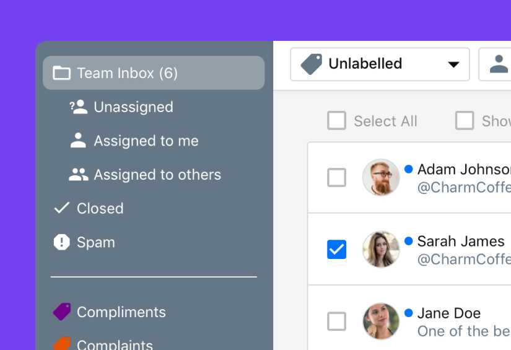Viewport: 511px width, 350px height.
Task: Click Jane Doe's avatar thumbnail
Action: pyautogui.click(x=381, y=322)
